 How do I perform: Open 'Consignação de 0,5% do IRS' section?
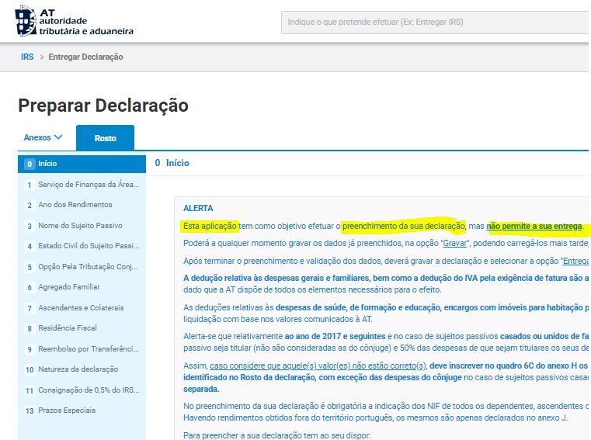pos(82,390)
